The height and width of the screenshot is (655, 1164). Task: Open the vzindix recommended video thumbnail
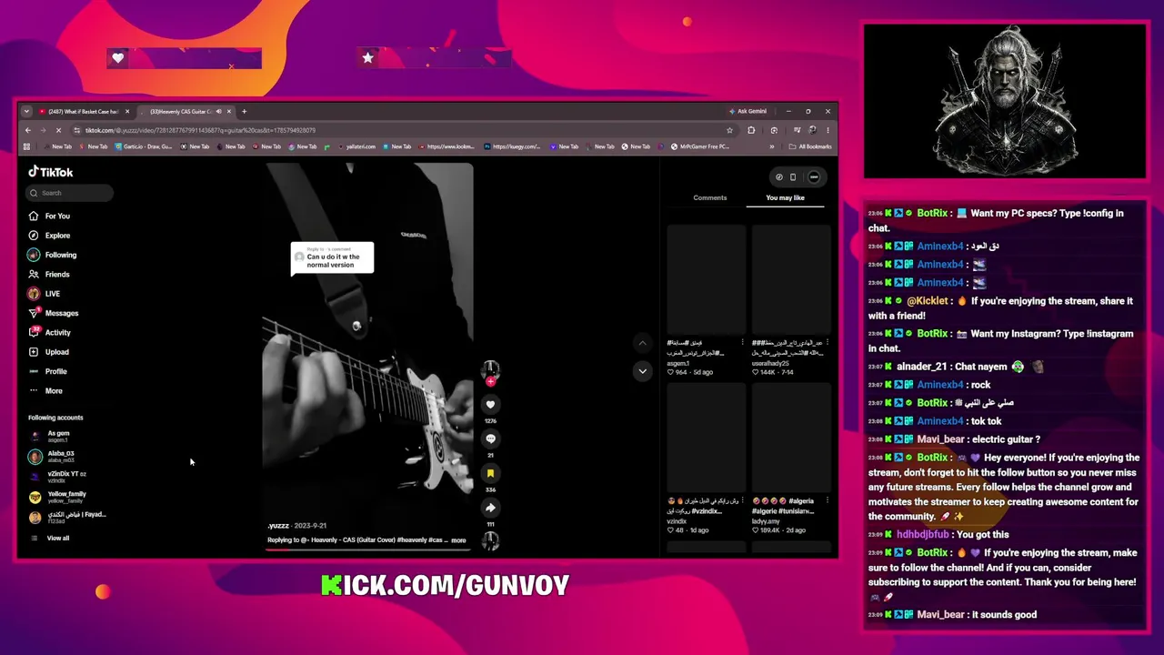(x=706, y=439)
